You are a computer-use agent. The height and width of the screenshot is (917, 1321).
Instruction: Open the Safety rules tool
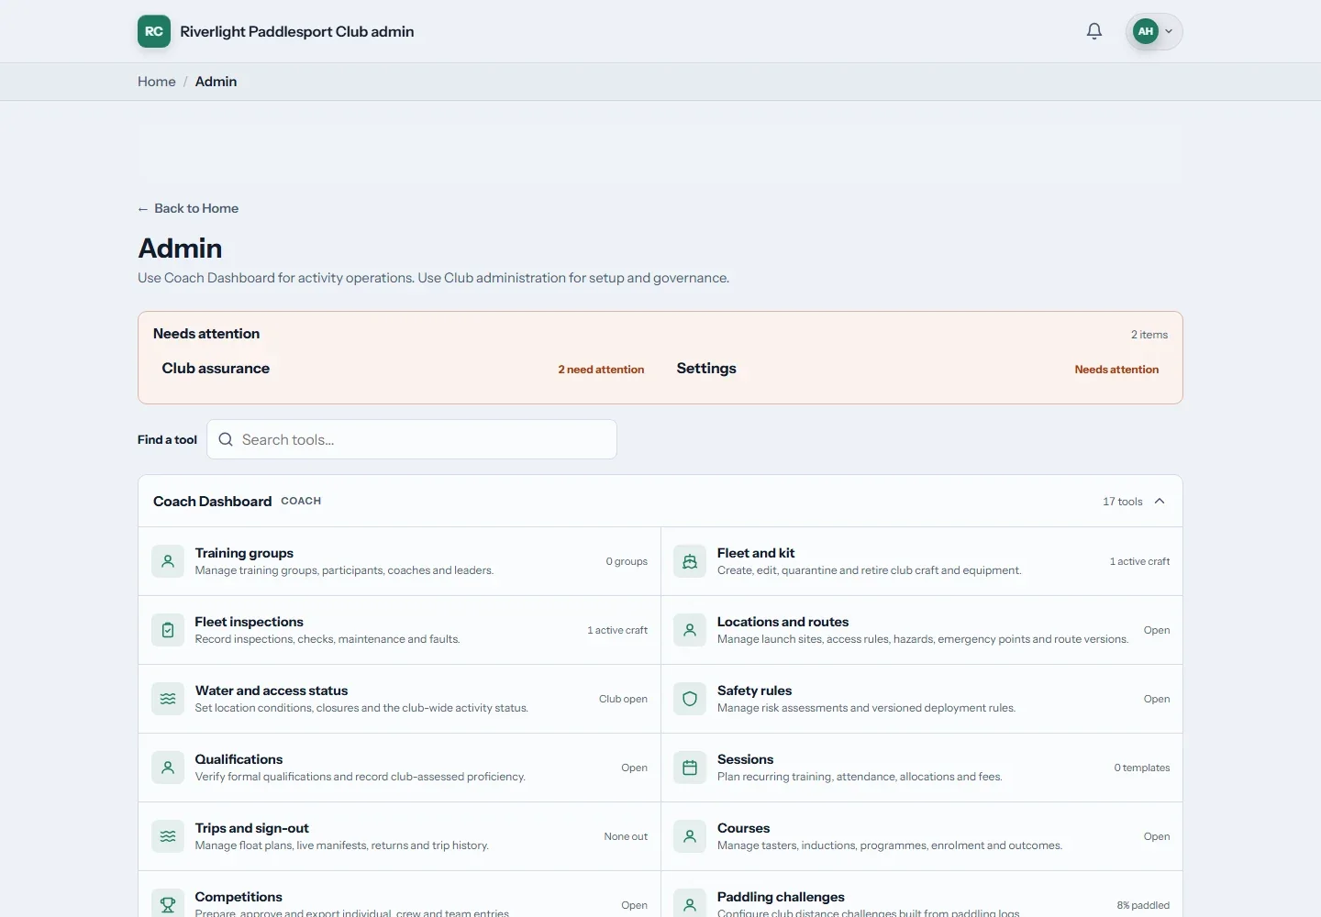point(922,699)
